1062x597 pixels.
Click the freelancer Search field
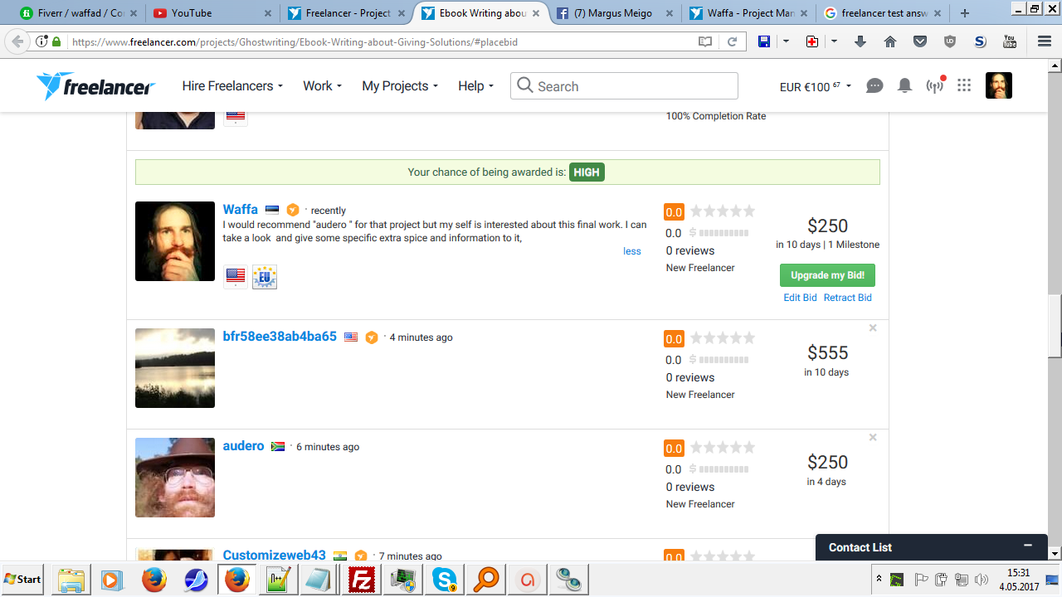(624, 85)
